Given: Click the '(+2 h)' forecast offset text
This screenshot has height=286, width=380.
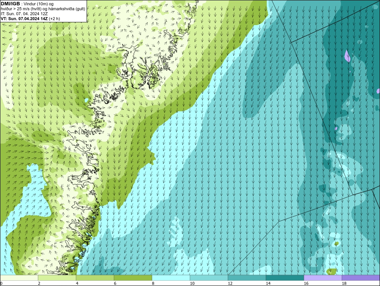Looking at the screenshot, I should coord(54,19).
